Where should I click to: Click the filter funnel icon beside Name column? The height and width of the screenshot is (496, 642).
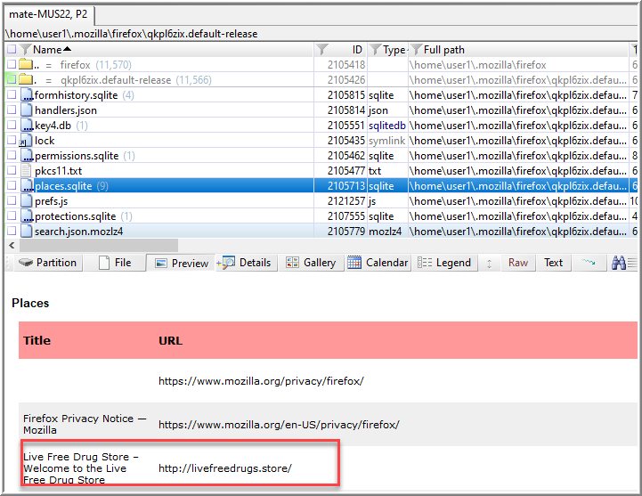coord(26,50)
